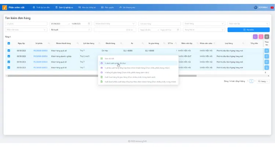Click search icon in Xe column header

point(143,43)
